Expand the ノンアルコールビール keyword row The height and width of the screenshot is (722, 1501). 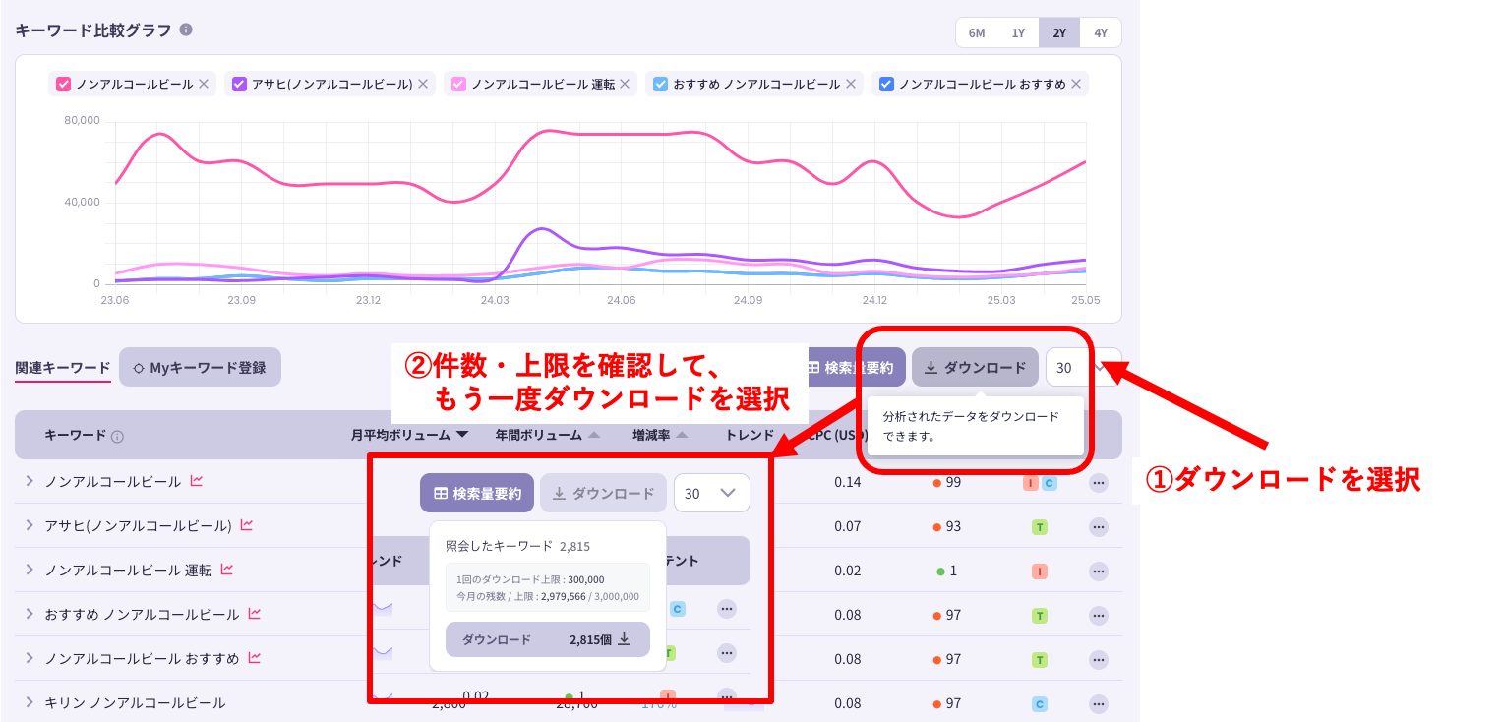pyautogui.click(x=30, y=482)
